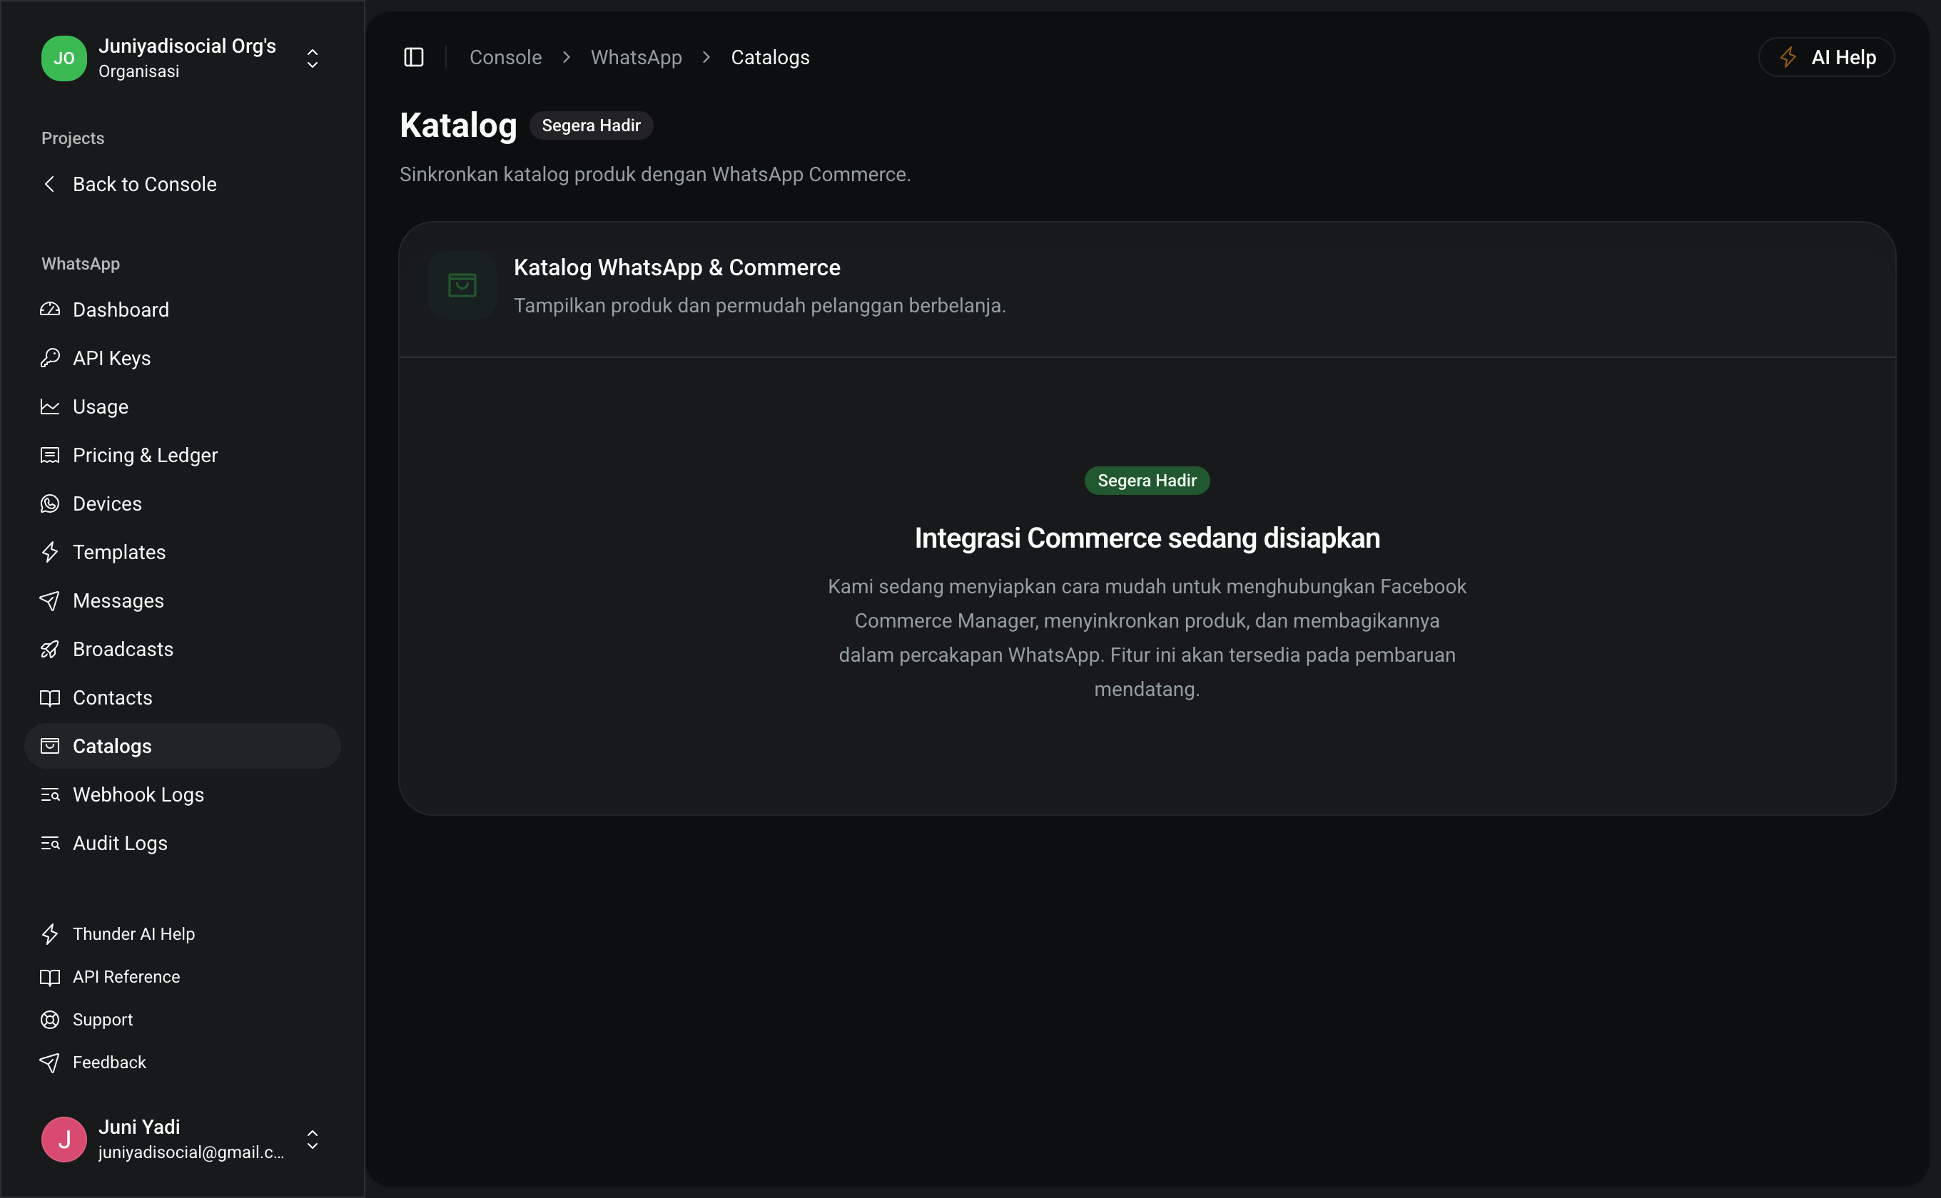
Task: Click the Usage chart icon
Action: pos(50,406)
